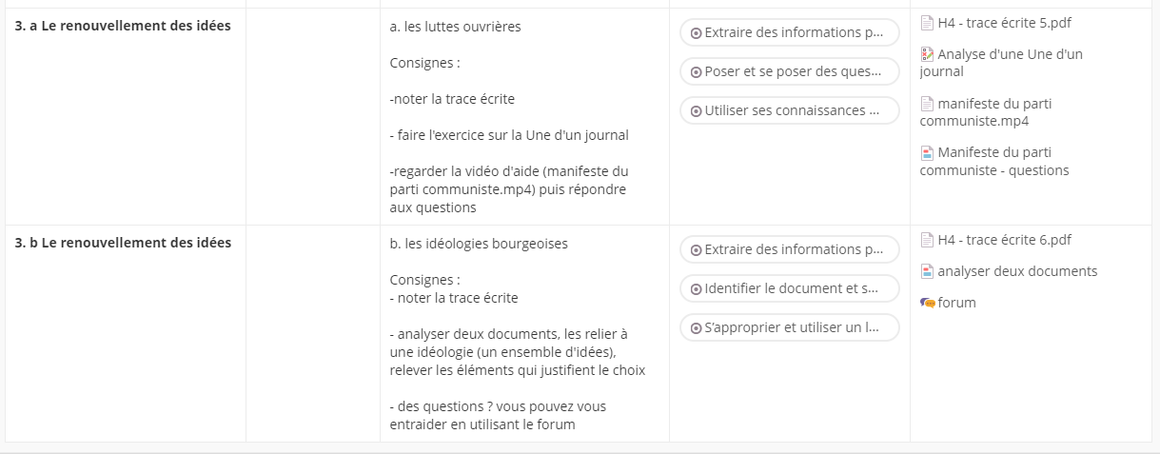Viewport: 1160px width, 454px height.
Task: Open the H4 - trace écrite 5.pdf file icon
Action: [927, 23]
